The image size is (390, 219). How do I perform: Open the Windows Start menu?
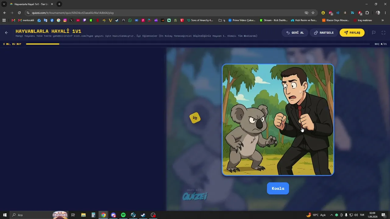5,215
